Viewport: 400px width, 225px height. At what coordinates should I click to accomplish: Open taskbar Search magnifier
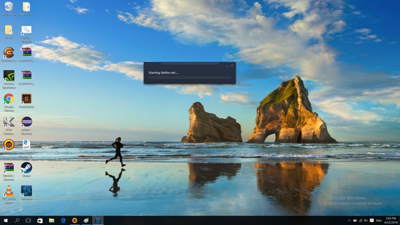tap(17, 221)
